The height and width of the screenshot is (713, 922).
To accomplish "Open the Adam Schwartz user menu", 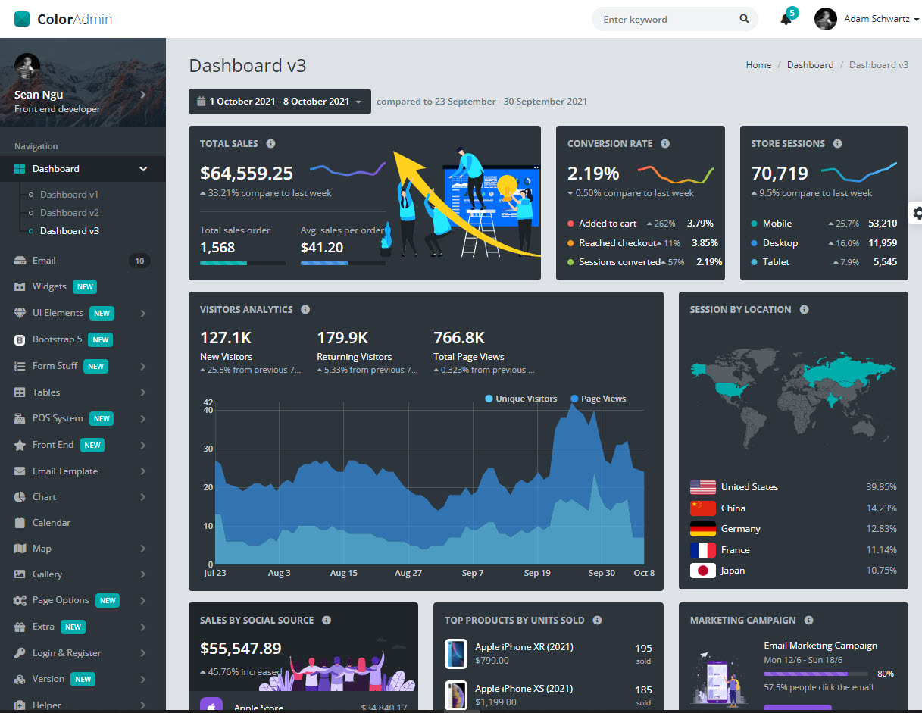I will click(x=867, y=19).
